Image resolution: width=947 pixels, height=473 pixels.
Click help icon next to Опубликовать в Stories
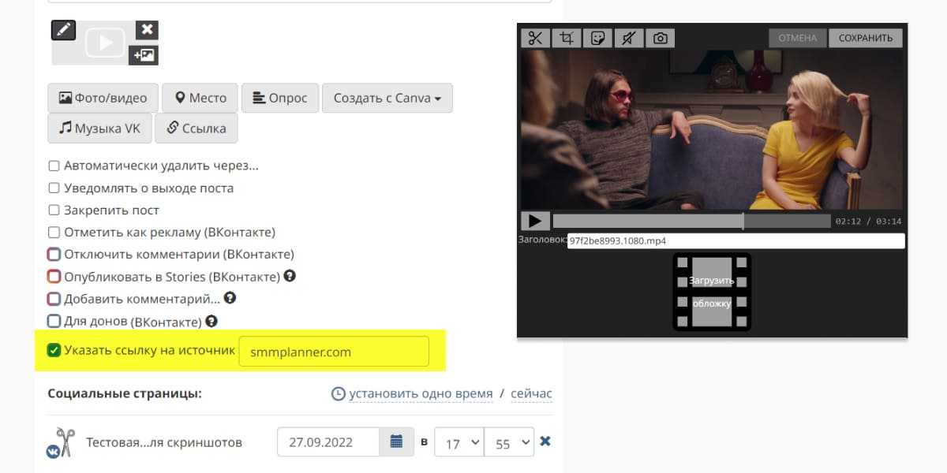(x=290, y=276)
